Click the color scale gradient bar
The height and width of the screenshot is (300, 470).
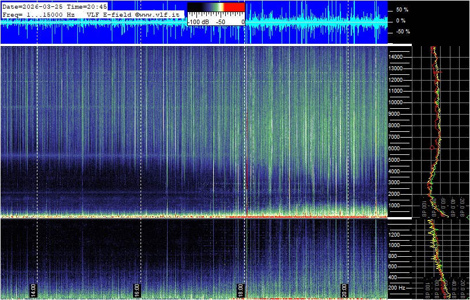216,7
